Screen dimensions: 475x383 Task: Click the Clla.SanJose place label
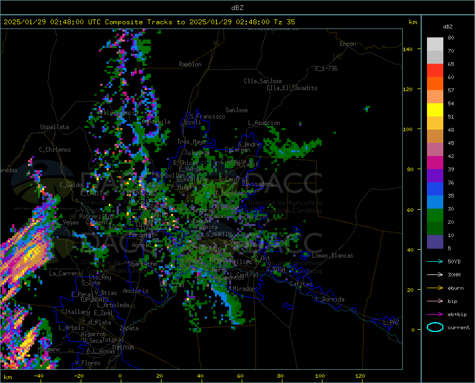coord(263,81)
